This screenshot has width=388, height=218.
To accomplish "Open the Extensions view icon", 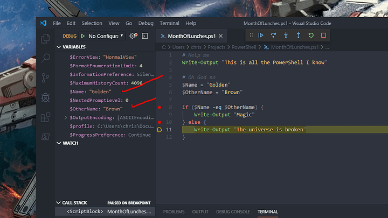I will [x=45, y=117].
